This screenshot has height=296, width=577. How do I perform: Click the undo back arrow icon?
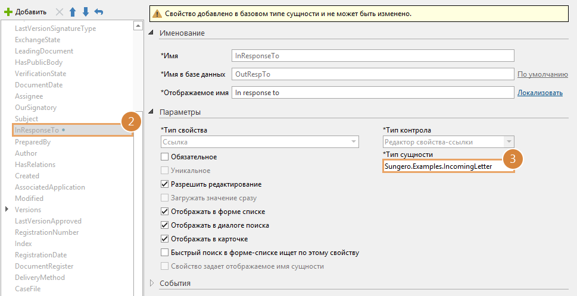pyautogui.click(x=99, y=12)
